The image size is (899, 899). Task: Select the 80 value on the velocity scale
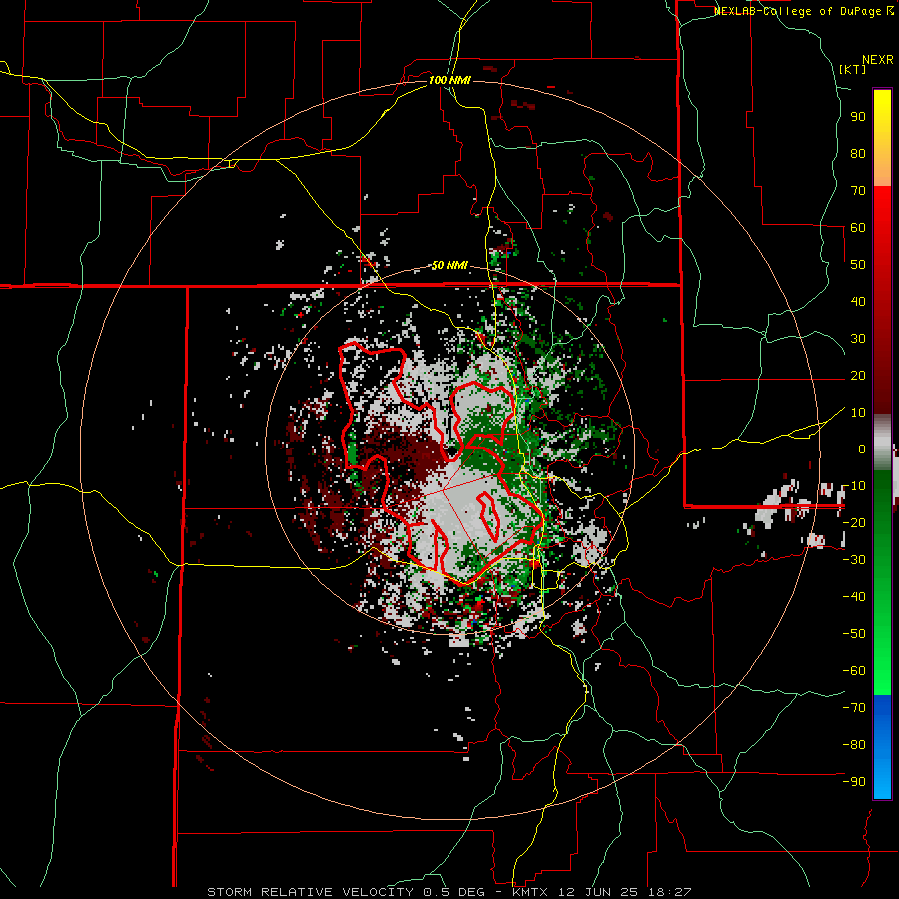[858, 153]
